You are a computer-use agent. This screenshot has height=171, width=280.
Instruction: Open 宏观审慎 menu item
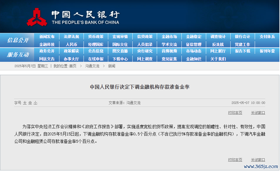pyautogui.click(x=120, y=36)
